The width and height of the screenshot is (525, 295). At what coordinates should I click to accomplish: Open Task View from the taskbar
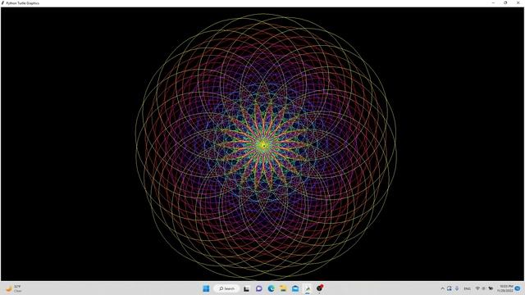[x=246, y=288]
